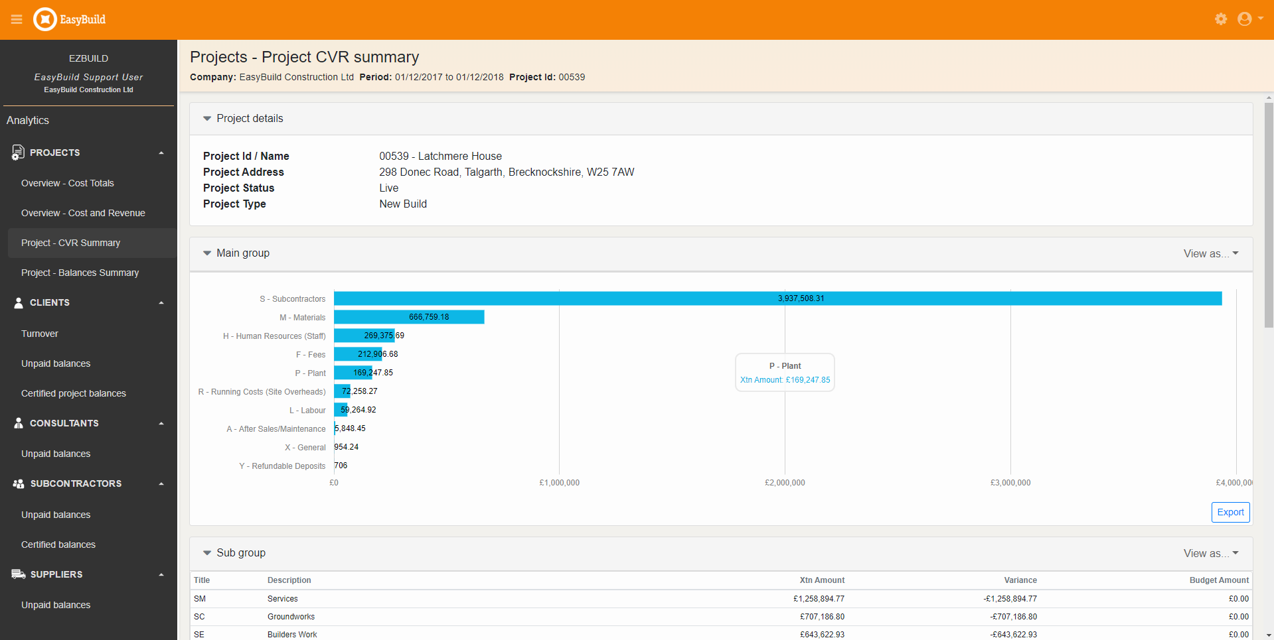
Task: Click the Projects document icon in sidebar
Action: 18,153
